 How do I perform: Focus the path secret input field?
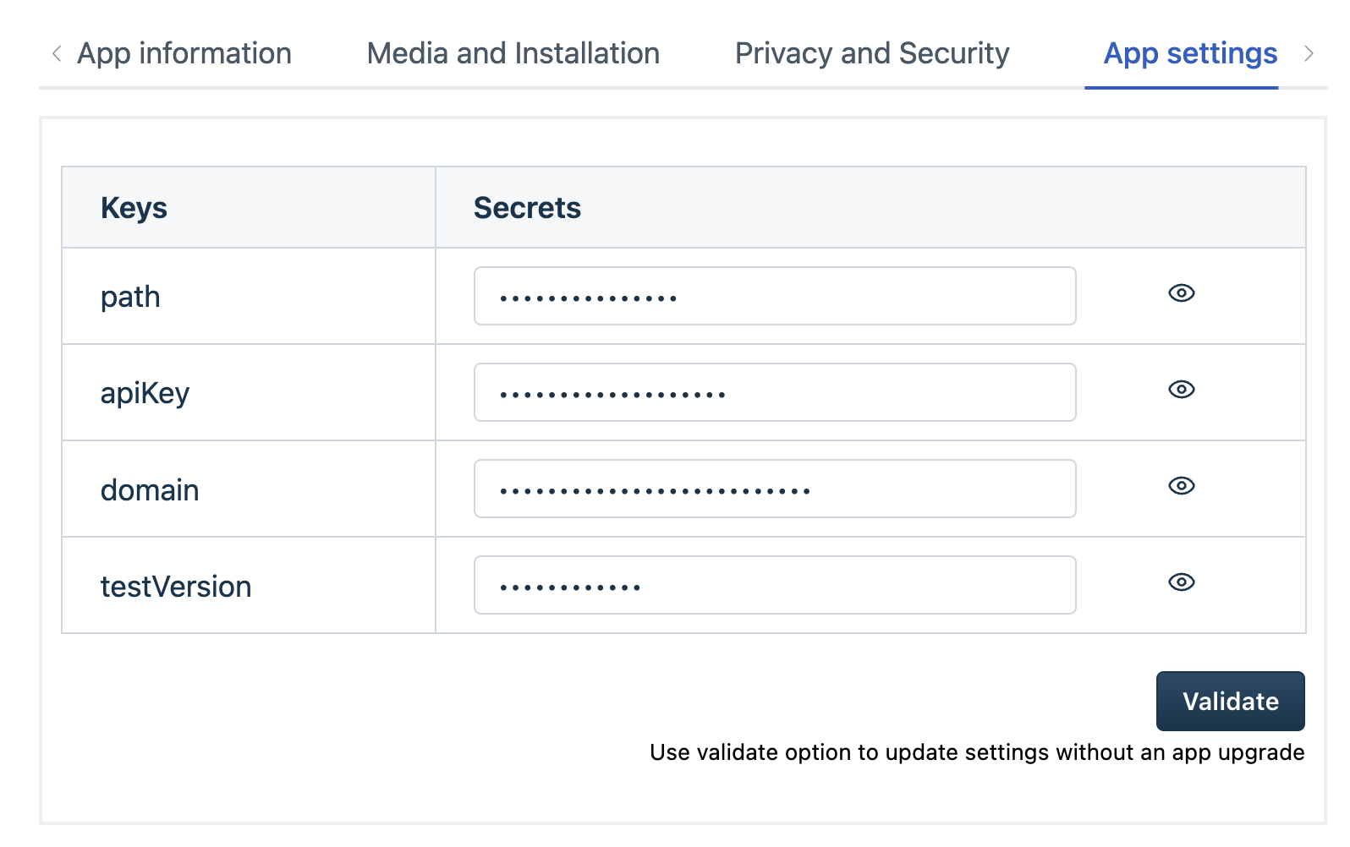[775, 296]
